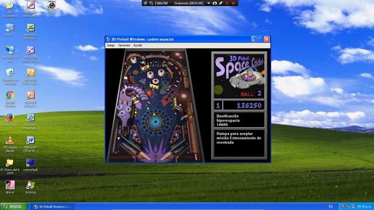Image resolution: width=374 pixels, height=210 pixels.
Task: Open the Juego menu in 3D Pinball
Action: pyautogui.click(x=110, y=45)
